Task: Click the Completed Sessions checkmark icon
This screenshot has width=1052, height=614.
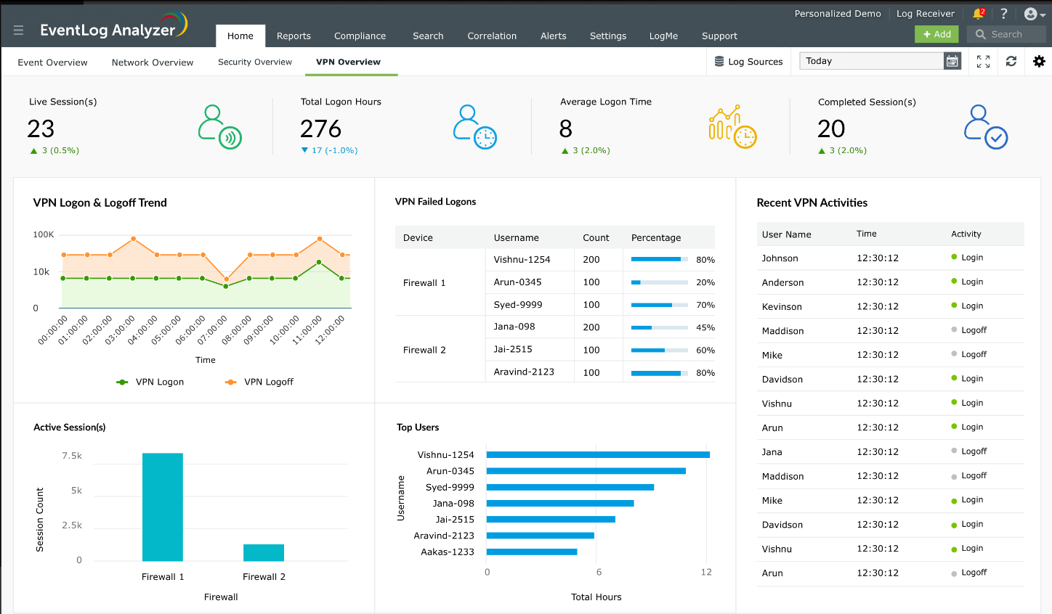Action: (x=985, y=127)
